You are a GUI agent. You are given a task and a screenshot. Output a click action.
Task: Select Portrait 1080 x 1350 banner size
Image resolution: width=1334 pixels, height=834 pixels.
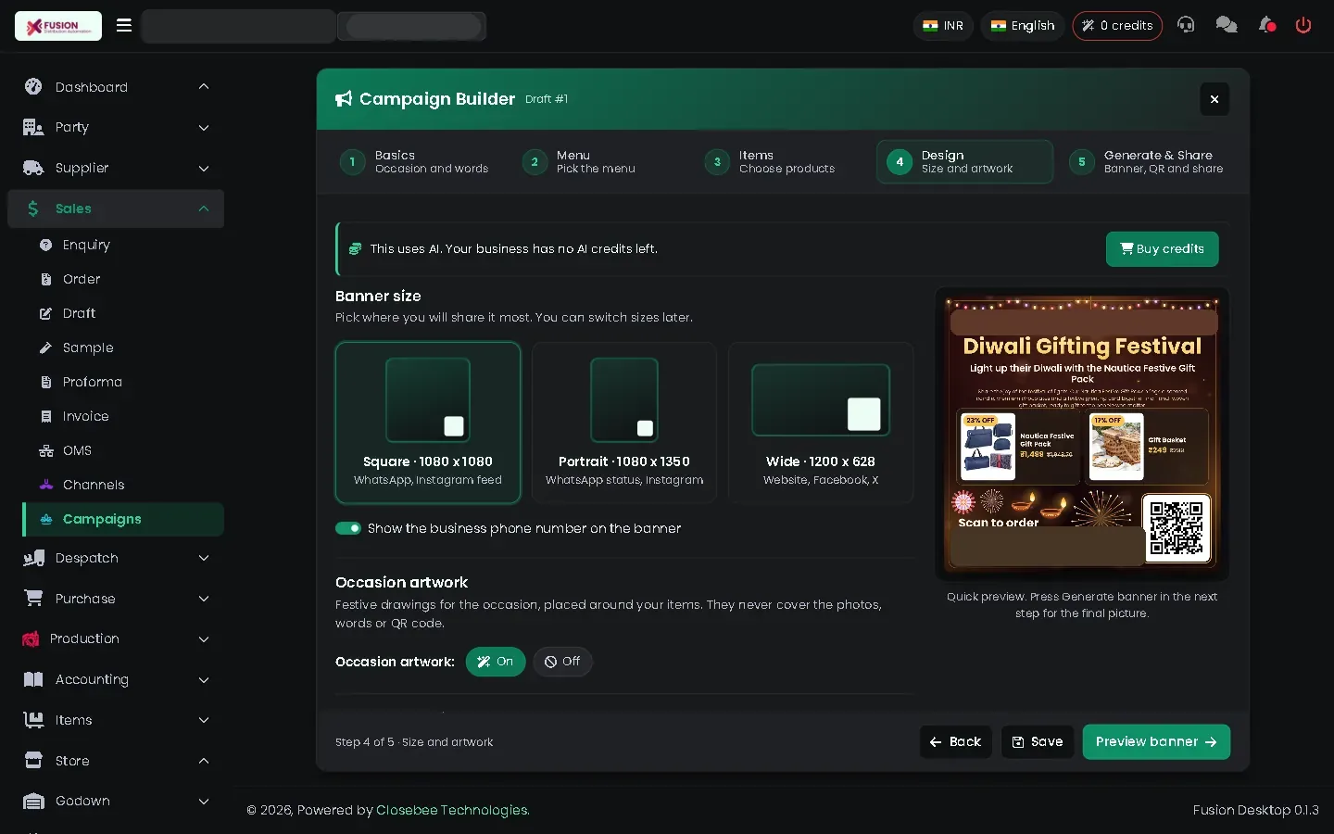624,423
